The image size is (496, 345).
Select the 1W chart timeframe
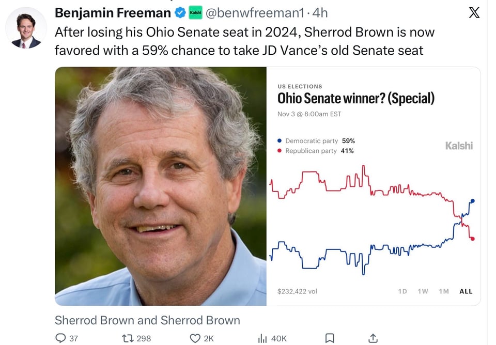click(423, 291)
